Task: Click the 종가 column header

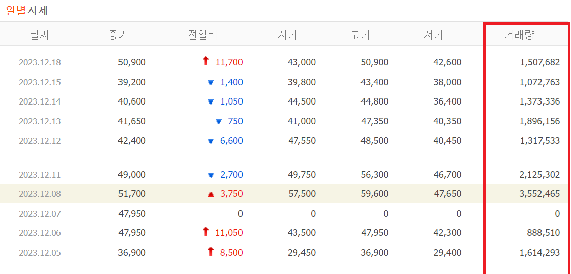Action: tap(118, 35)
